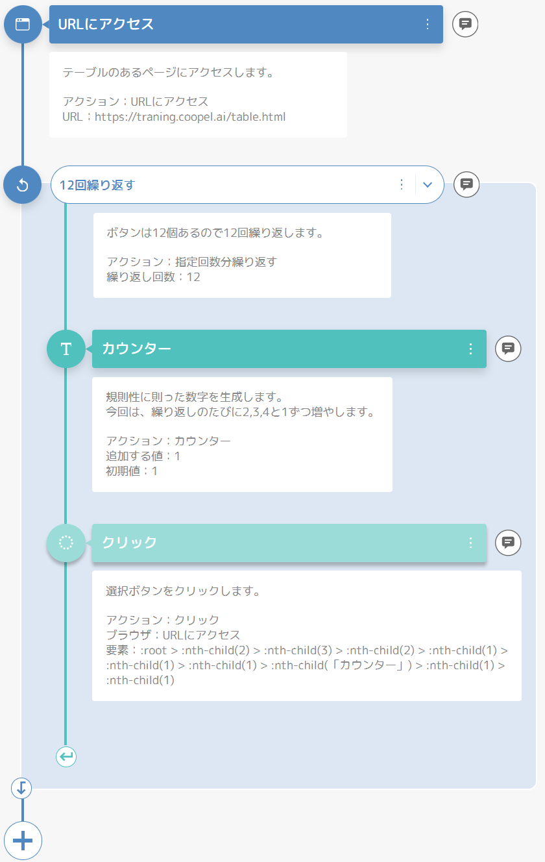Click the loop exit down-arrow icon
Viewport: 545px width, 862px height.
[22, 789]
